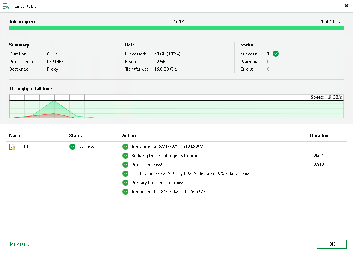353x255 pixels.
Task: Click the Hide details link
Action: 18,244
